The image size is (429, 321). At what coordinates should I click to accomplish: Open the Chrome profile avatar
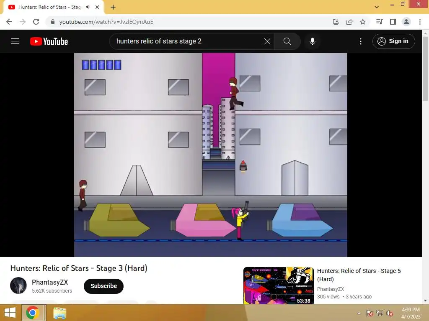pyautogui.click(x=406, y=22)
